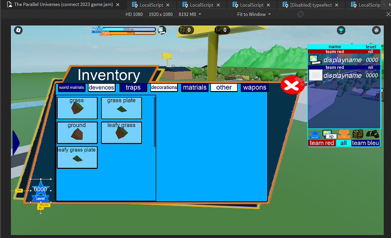Image resolution: width=391 pixels, height=238 pixels.
Task: Click the cube icon in the top-right corner
Action: 376,30
